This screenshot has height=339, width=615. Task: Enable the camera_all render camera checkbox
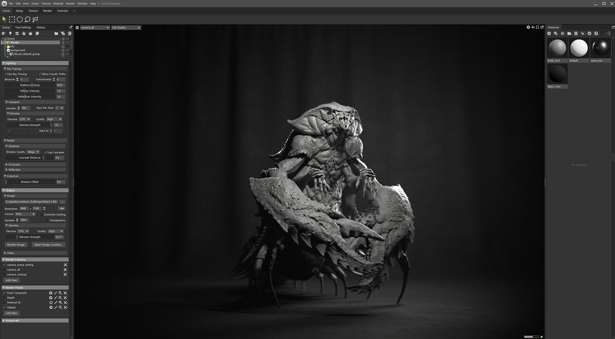click(x=4, y=270)
